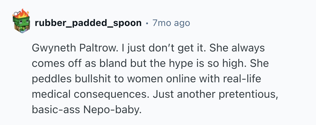Click the green dumpster body in avatar
316x125 pixels.
click(21, 25)
